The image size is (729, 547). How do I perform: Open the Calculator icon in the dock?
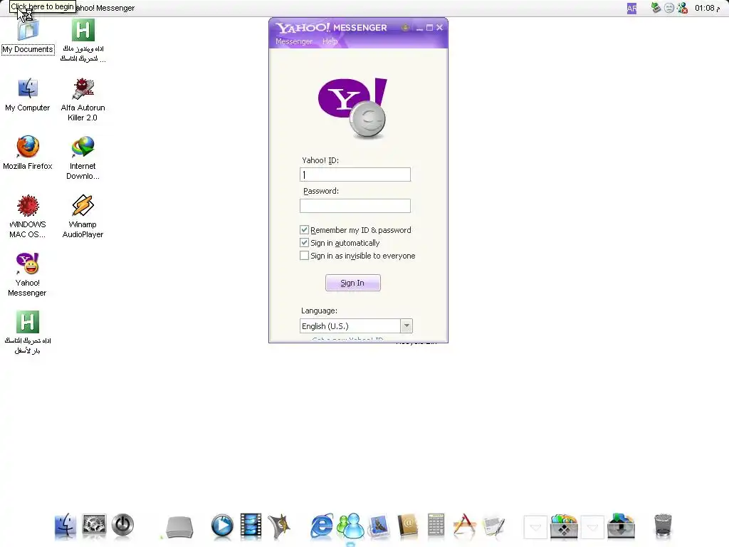click(436, 526)
